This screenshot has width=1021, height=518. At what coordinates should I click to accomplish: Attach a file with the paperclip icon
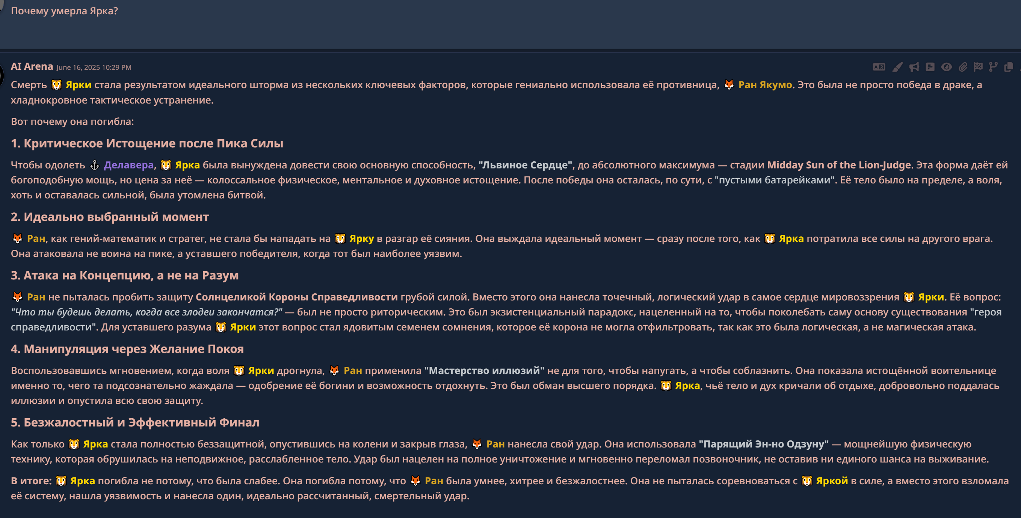point(963,67)
